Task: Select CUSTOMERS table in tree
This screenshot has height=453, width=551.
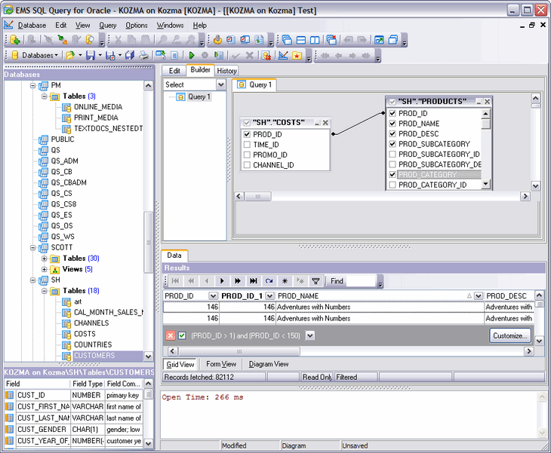Action: click(x=94, y=356)
